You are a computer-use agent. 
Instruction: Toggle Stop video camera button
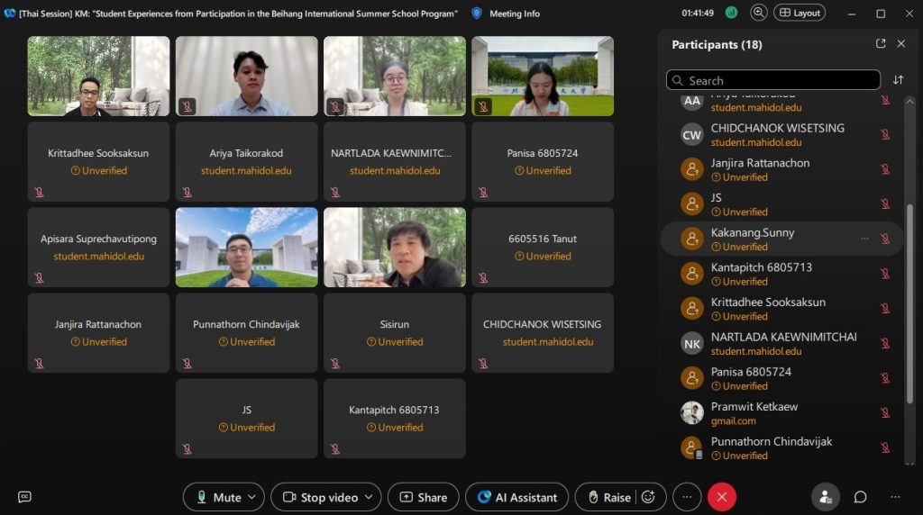click(320, 497)
